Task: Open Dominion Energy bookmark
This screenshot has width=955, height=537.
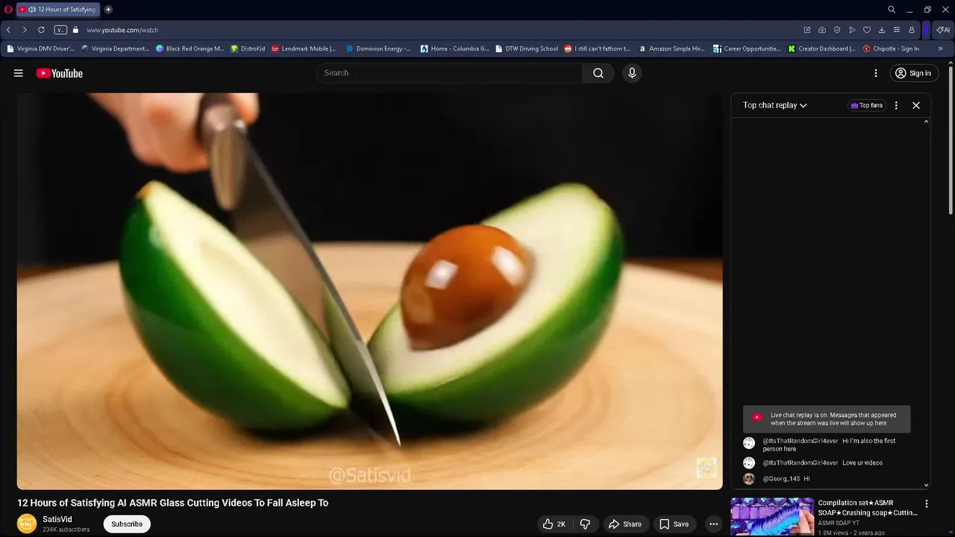Action: [x=378, y=48]
